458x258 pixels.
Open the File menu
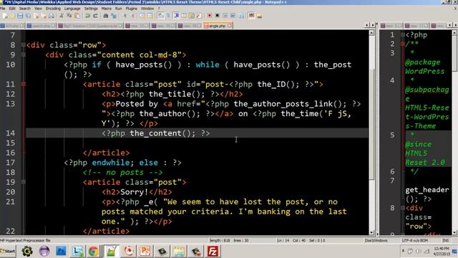(3, 9)
